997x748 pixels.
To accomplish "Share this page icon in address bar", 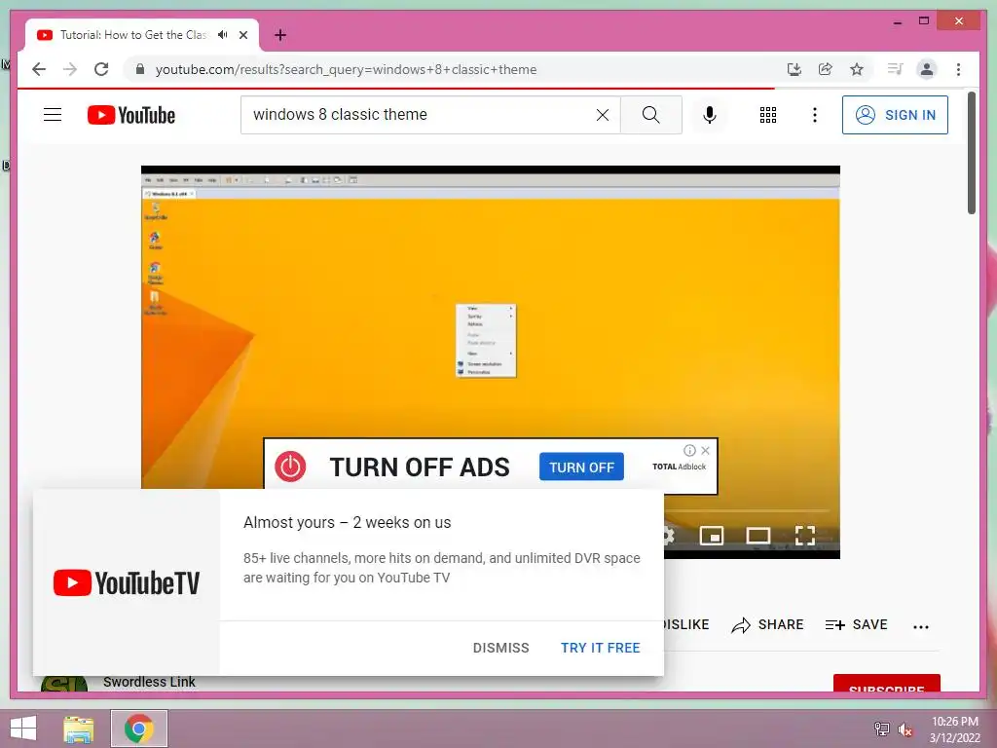I will 826,69.
